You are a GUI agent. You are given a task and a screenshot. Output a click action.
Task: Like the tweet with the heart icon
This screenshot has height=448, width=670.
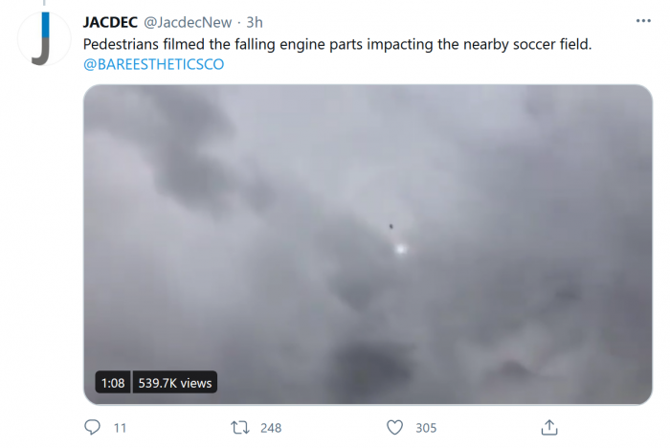[395, 427]
